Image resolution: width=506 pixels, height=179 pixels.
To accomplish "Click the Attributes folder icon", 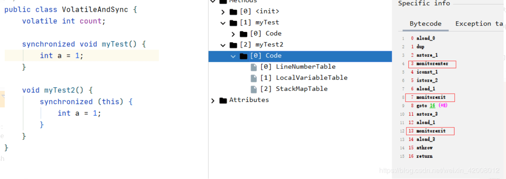I will pyautogui.click(x=223, y=100).
